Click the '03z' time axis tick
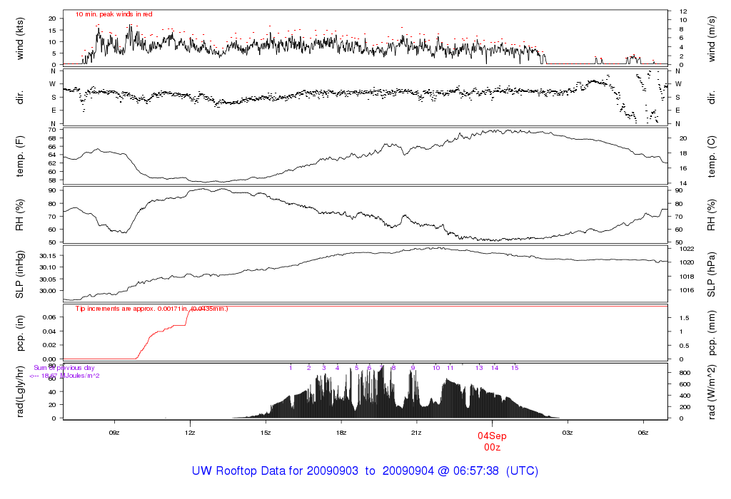Image resolution: width=731 pixels, height=499 pixels. pyautogui.click(x=568, y=433)
